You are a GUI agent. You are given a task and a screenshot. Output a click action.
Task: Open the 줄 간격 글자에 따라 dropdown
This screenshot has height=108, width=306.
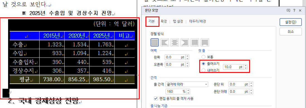(x=187, y=84)
